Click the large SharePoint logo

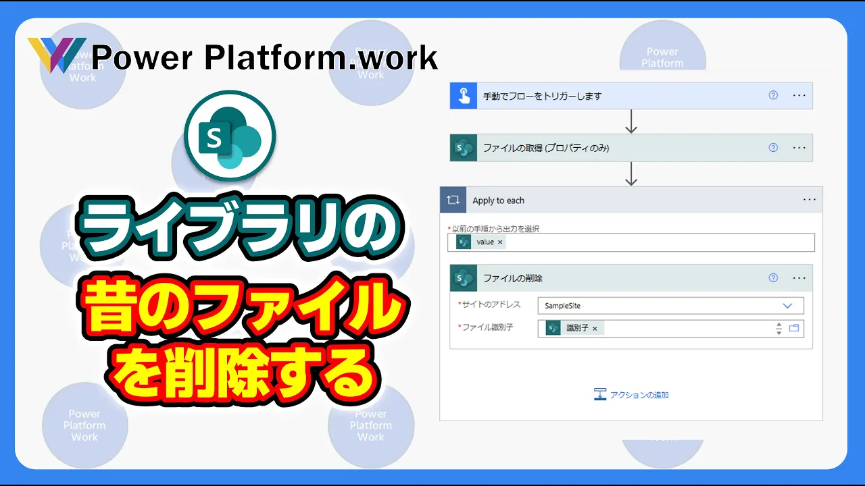[x=229, y=135]
